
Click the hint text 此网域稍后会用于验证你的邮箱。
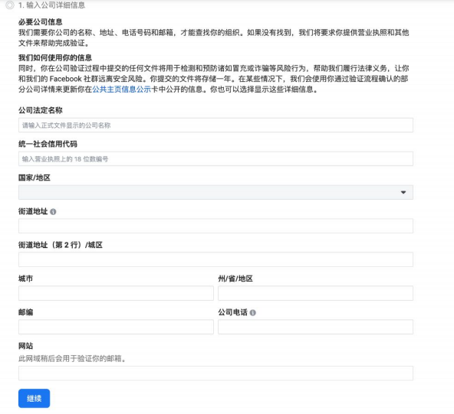(72, 359)
